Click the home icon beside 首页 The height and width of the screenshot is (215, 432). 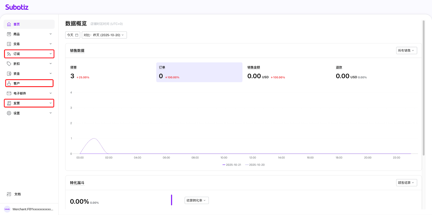click(x=9, y=24)
